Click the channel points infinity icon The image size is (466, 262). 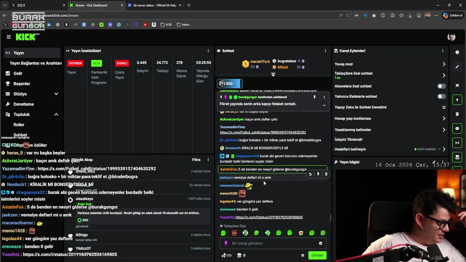pyautogui.click(x=226, y=255)
